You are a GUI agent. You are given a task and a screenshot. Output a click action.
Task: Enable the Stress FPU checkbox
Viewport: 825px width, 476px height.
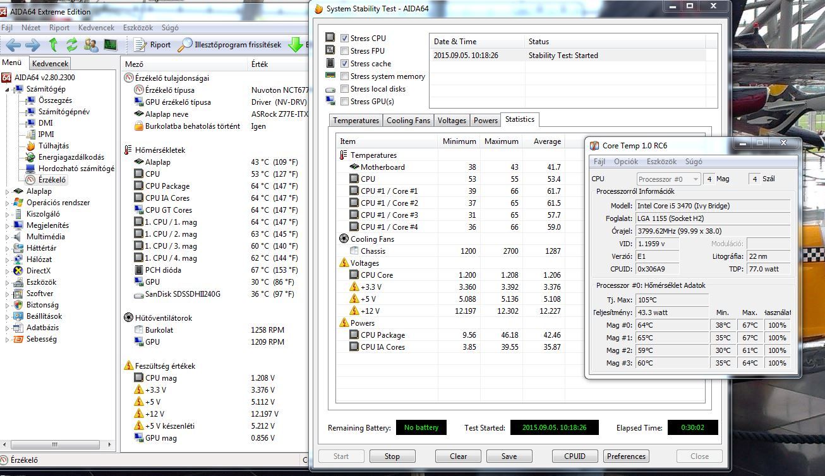[345, 51]
